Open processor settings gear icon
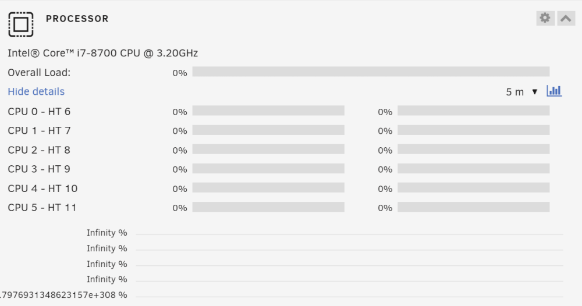This screenshot has height=306, width=582. (545, 18)
